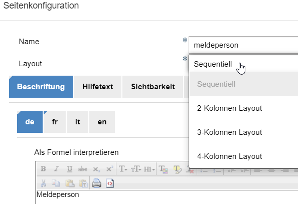Open the font size dropdown

point(136,169)
